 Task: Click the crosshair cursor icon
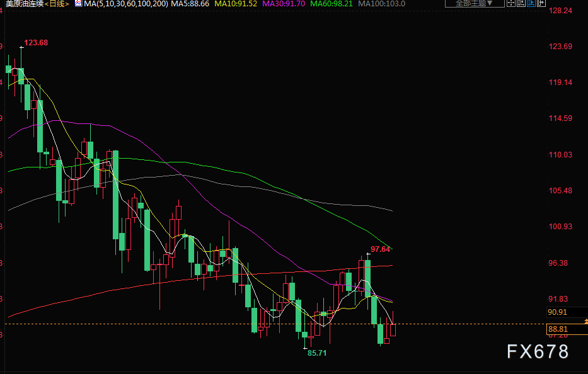[511, 3]
